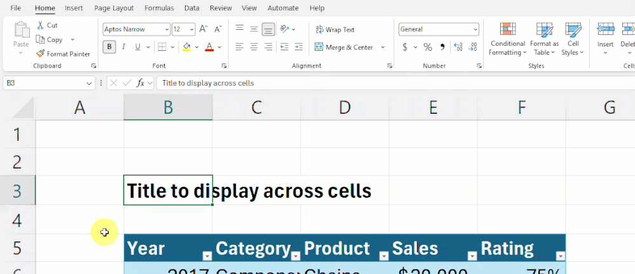Apply the yellow fill color

click(187, 47)
